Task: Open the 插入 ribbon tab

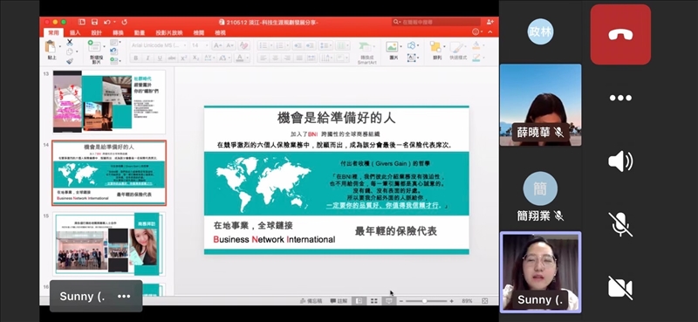Action: click(75, 32)
